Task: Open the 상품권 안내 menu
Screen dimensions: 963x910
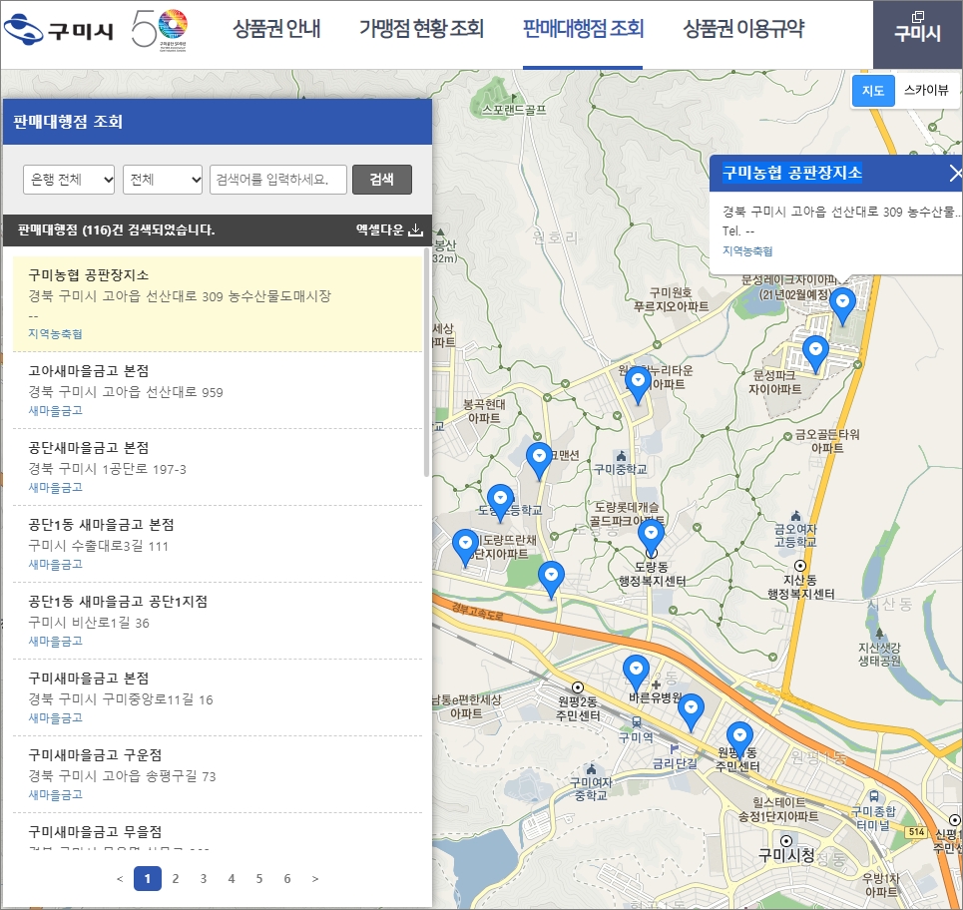Action: tap(276, 28)
